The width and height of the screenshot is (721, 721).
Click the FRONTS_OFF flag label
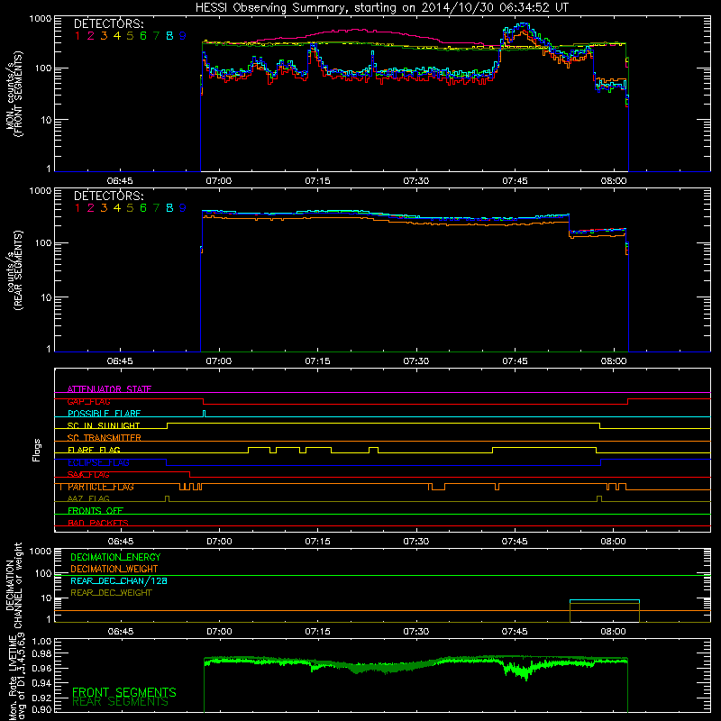[96, 511]
